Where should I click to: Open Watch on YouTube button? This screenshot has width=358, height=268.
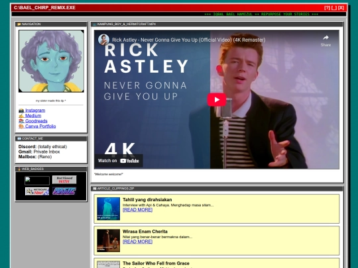(119, 161)
